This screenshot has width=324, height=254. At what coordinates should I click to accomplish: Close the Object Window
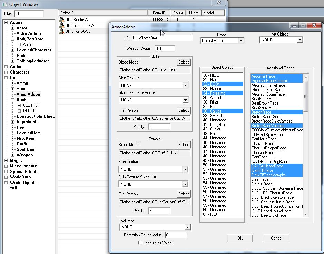219,3
